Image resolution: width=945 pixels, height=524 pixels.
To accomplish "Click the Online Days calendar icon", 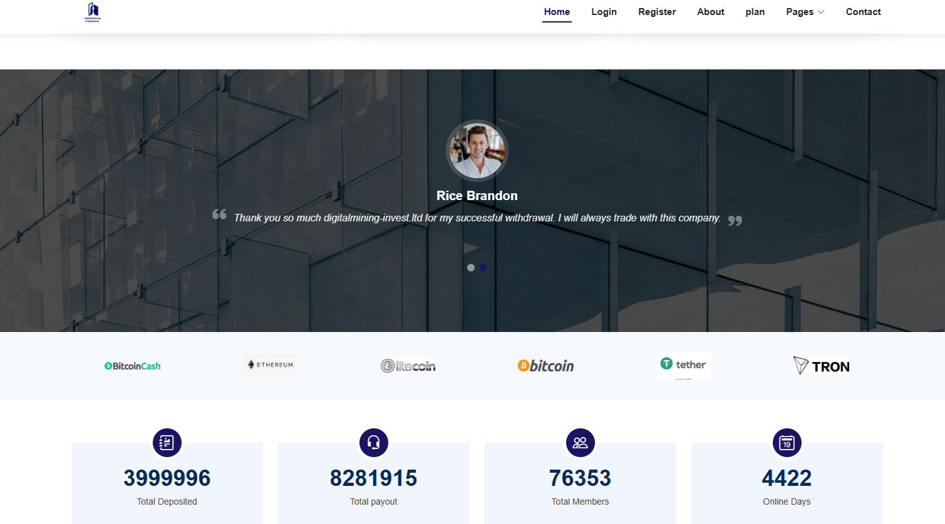I will point(787,443).
